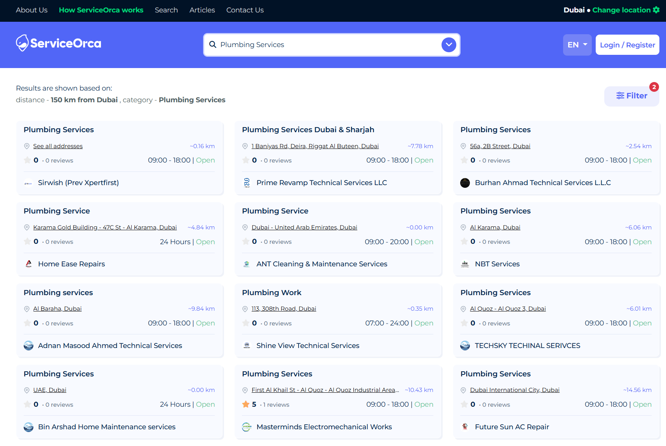
Task: Click the Prime Revamp Technical Services logo
Action: [247, 182]
